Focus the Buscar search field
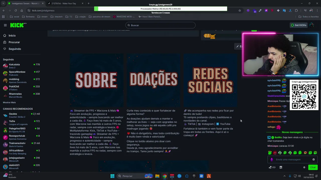Image resolution: width=321 pixels, height=180 pixels. click(x=160, y=25)
